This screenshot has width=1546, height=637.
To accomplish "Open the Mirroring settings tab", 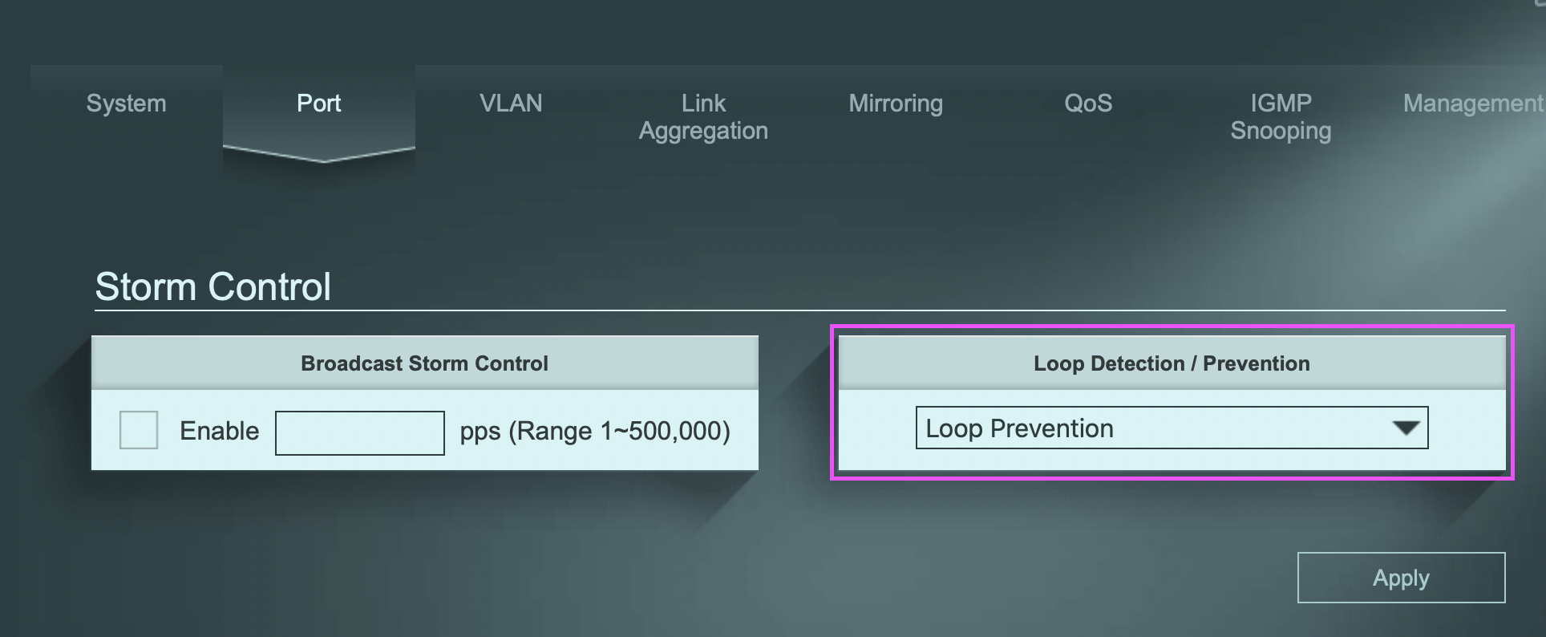I will click(896, 103).
